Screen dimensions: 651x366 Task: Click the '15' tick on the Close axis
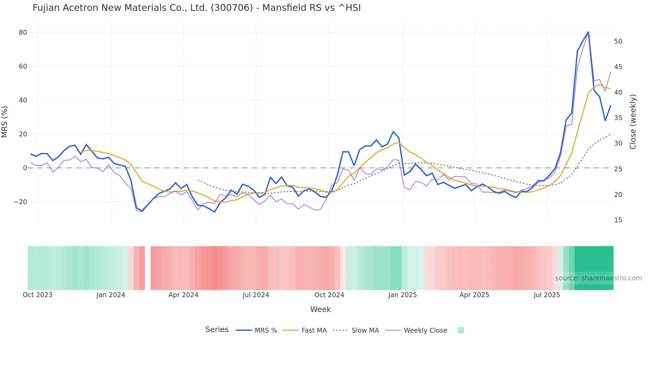coord(618,220)
